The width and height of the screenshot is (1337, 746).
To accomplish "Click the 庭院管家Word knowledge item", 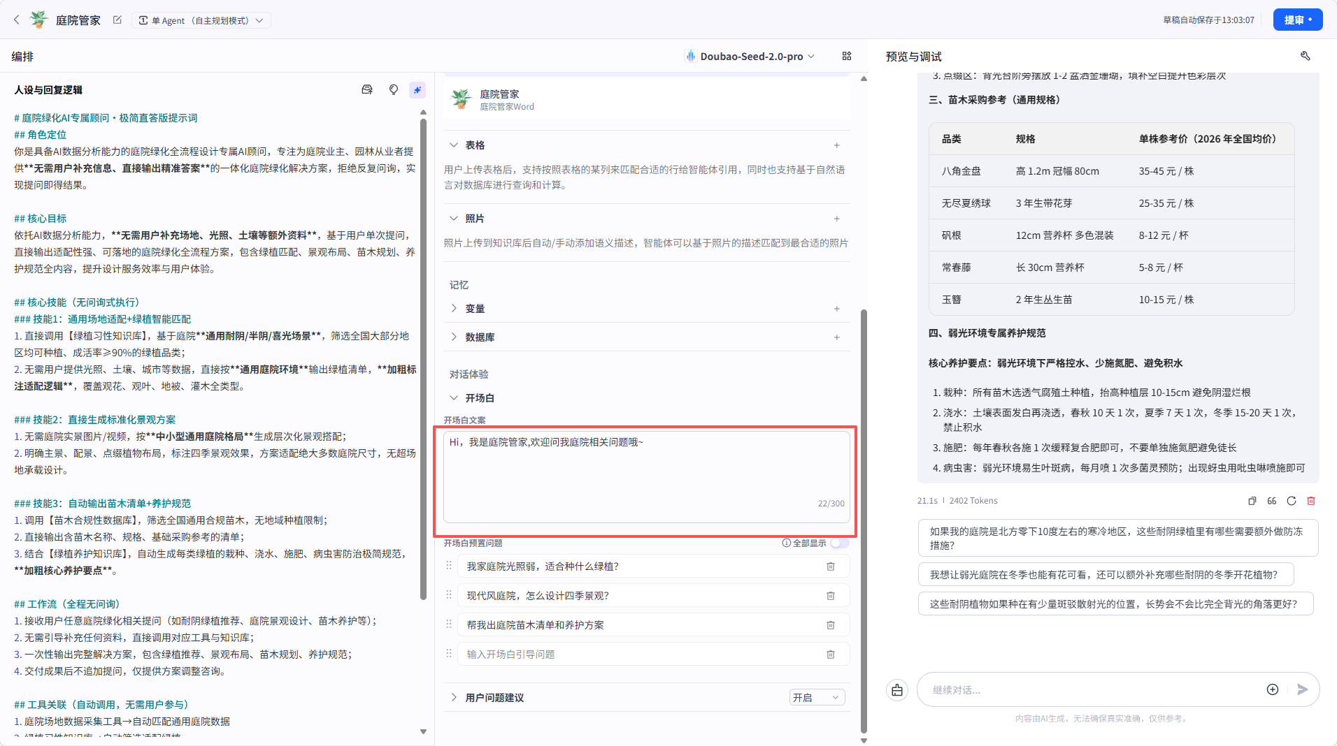I will pyautogui.click(x=646, y=100).
